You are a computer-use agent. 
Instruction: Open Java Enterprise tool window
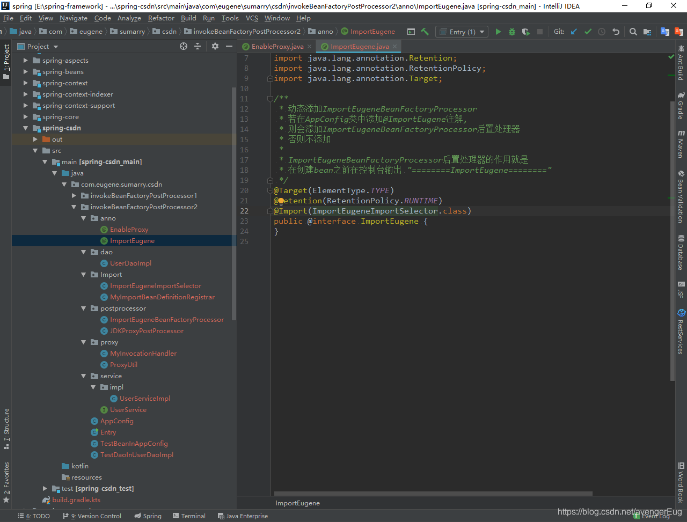pyautogui.click(x=243, y=516)
